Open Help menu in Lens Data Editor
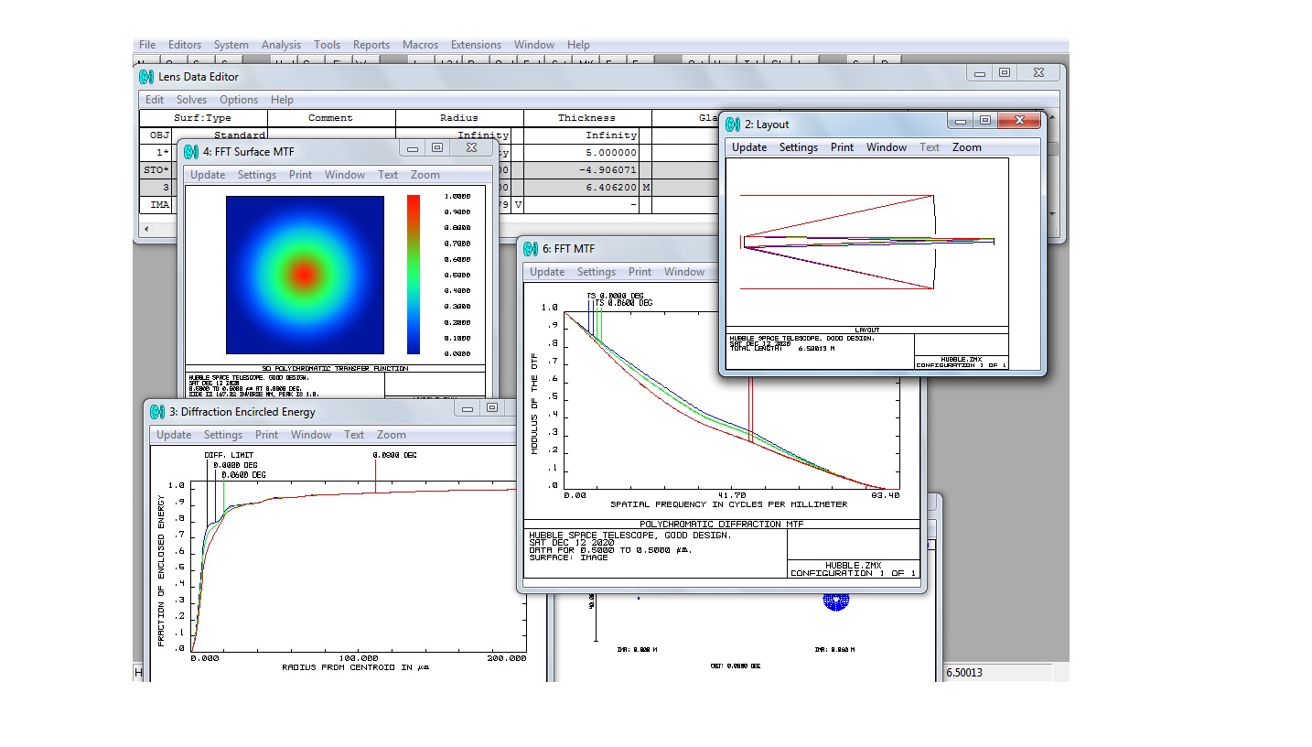 (282, 100)
